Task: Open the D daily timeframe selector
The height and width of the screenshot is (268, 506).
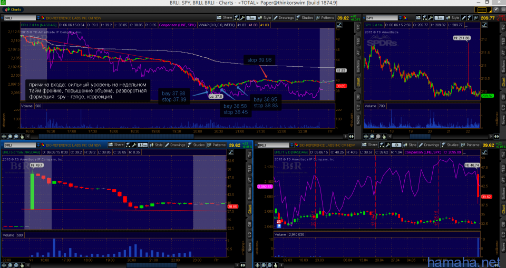Action: [x=397, y=145]
